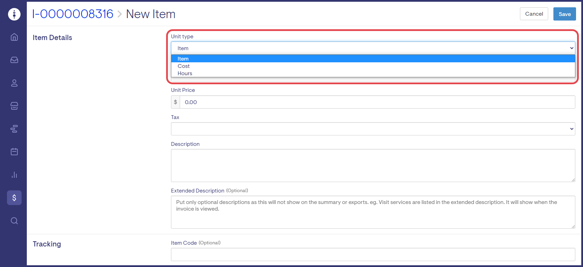The image size is (583, 267).
Task: Open the timeline bars icon in sidebar
Action: tap(14, 129)
